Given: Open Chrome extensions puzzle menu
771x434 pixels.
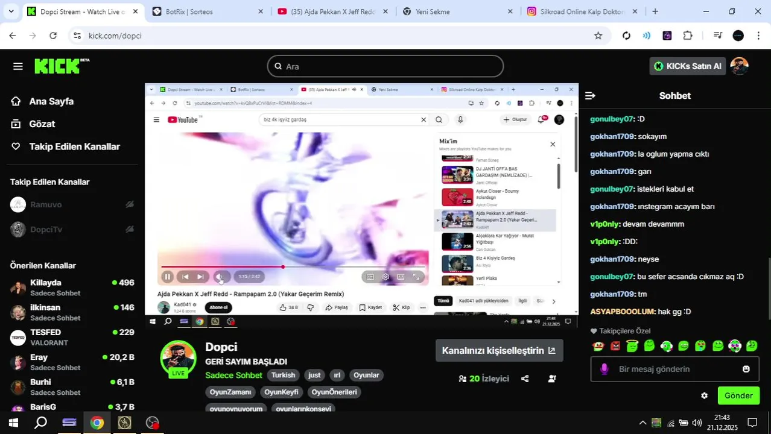Looking at the screenshot, I should pos(688,36).
